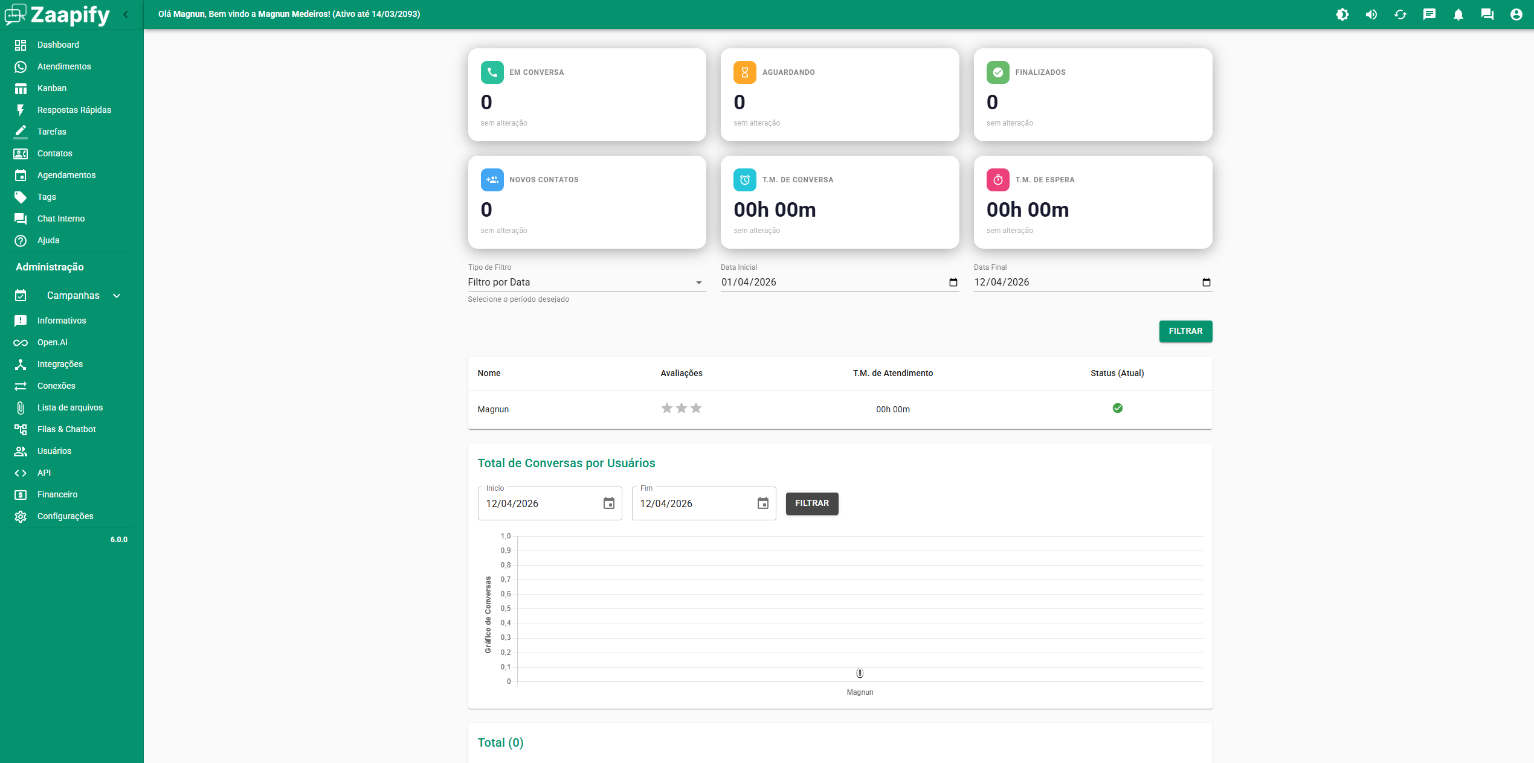Toggle the dark mode brightness icon
The width and height of the screenshot is (1534, 763).
[x=1342, y=14]
